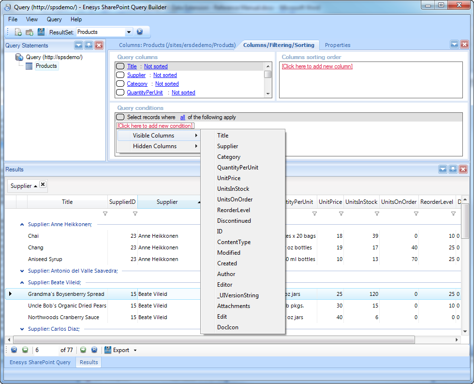This screenshot has height=384, width=474.
Task: Remove the Supplier grouping with the X
Action: pyautogui.click(x=43, y=184)
